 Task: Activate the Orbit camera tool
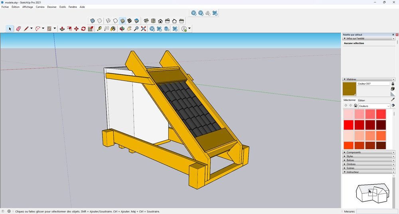point(122,29)
